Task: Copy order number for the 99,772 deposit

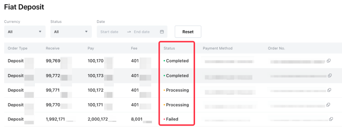Action: (330, 75)
